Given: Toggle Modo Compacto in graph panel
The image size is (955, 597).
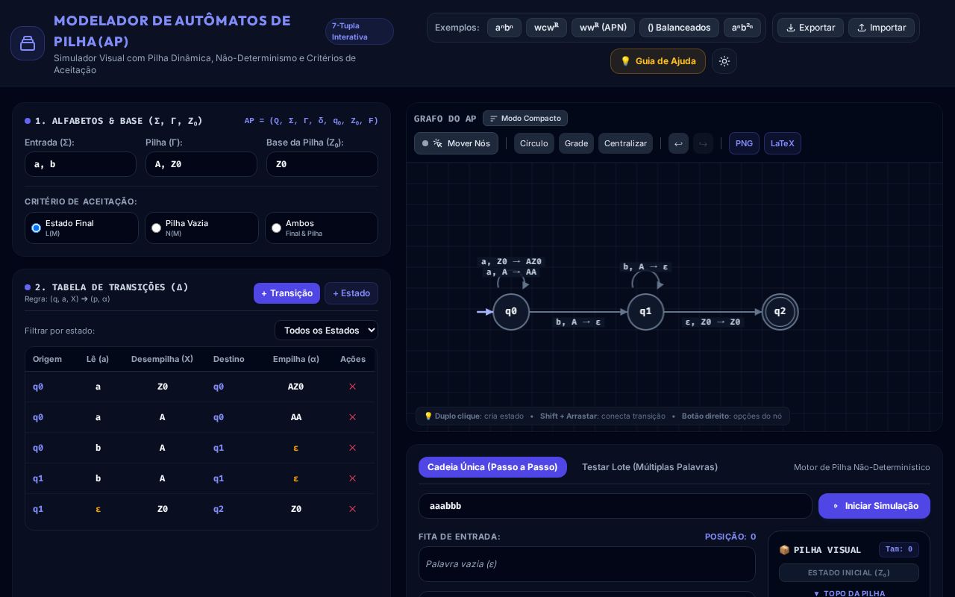Looking at the screenshot, I should (x=525, y=119).
